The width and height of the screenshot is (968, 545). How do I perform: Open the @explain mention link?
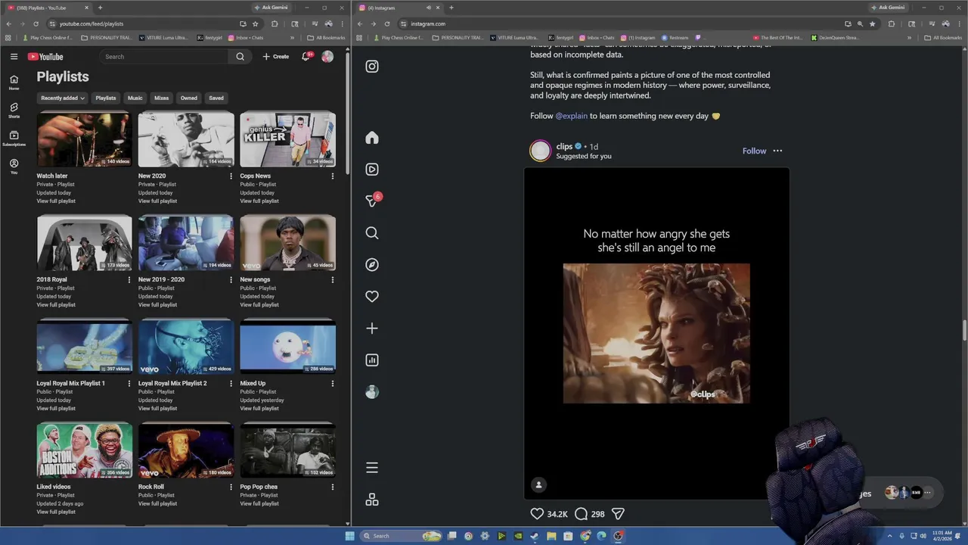pyautogui.click(x=571, y=116)
